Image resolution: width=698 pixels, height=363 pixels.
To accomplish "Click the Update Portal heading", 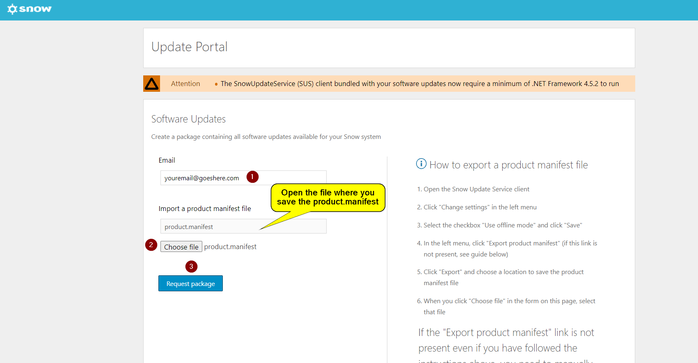I will 189,47.
